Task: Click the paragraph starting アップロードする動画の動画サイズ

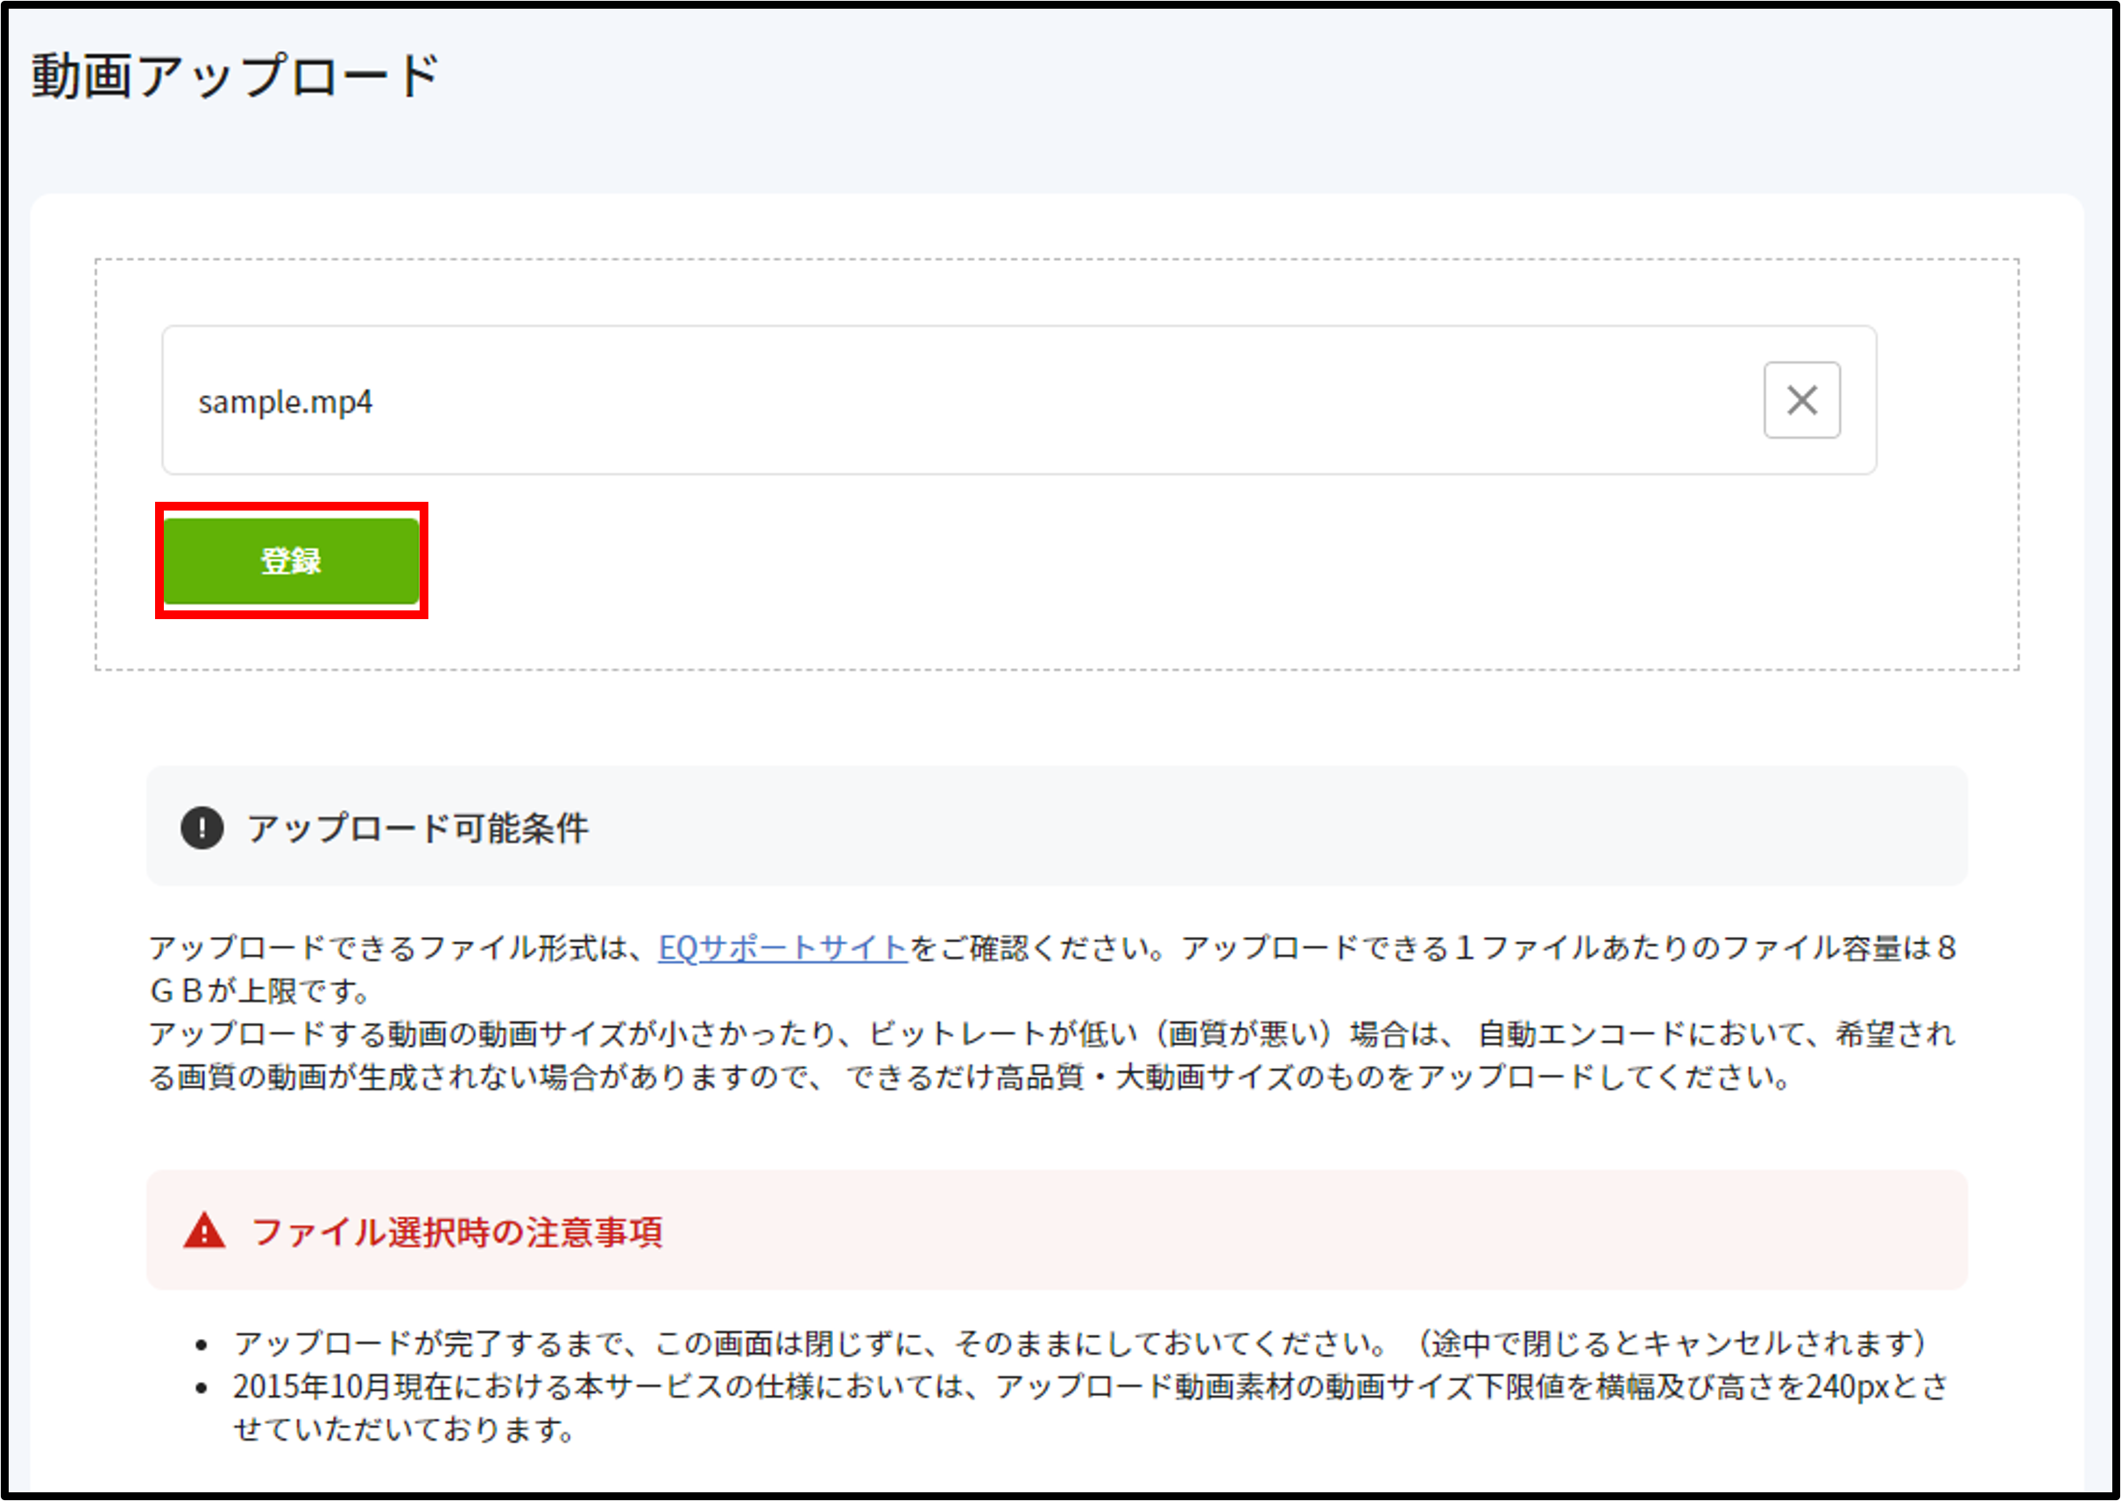Action: click(x=1052, y=1054)
